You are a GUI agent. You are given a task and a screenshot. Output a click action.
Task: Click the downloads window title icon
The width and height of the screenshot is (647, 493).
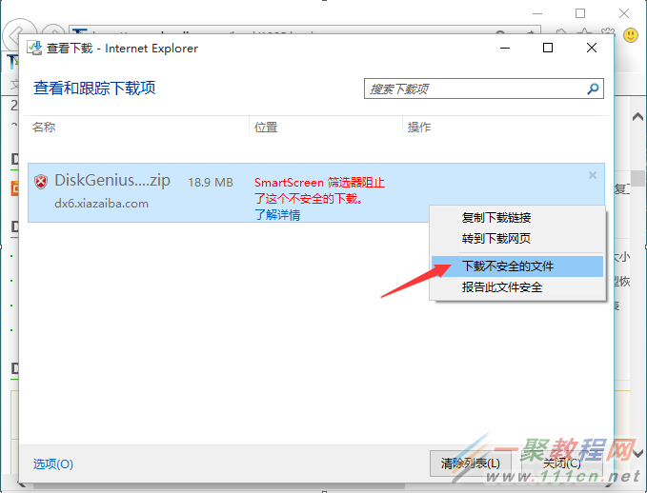tap(34, 49)
